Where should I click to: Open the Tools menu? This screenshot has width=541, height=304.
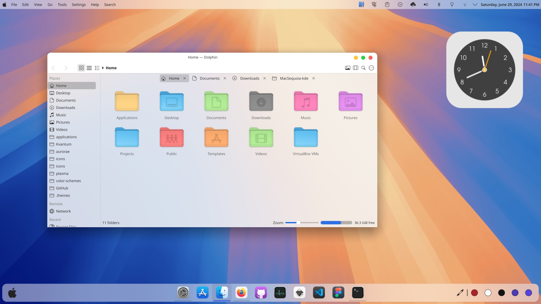pos(62,5)
